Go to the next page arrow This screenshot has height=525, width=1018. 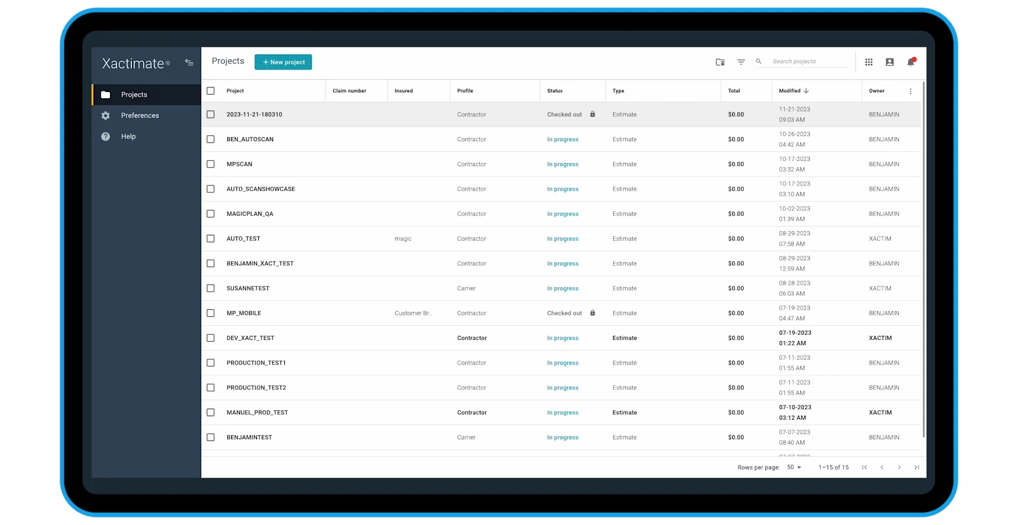899,468
